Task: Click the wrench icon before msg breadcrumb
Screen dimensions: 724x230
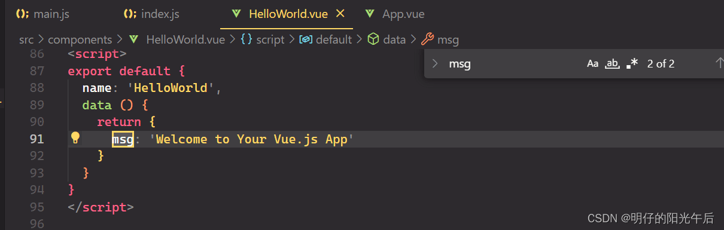Action: 427,39
